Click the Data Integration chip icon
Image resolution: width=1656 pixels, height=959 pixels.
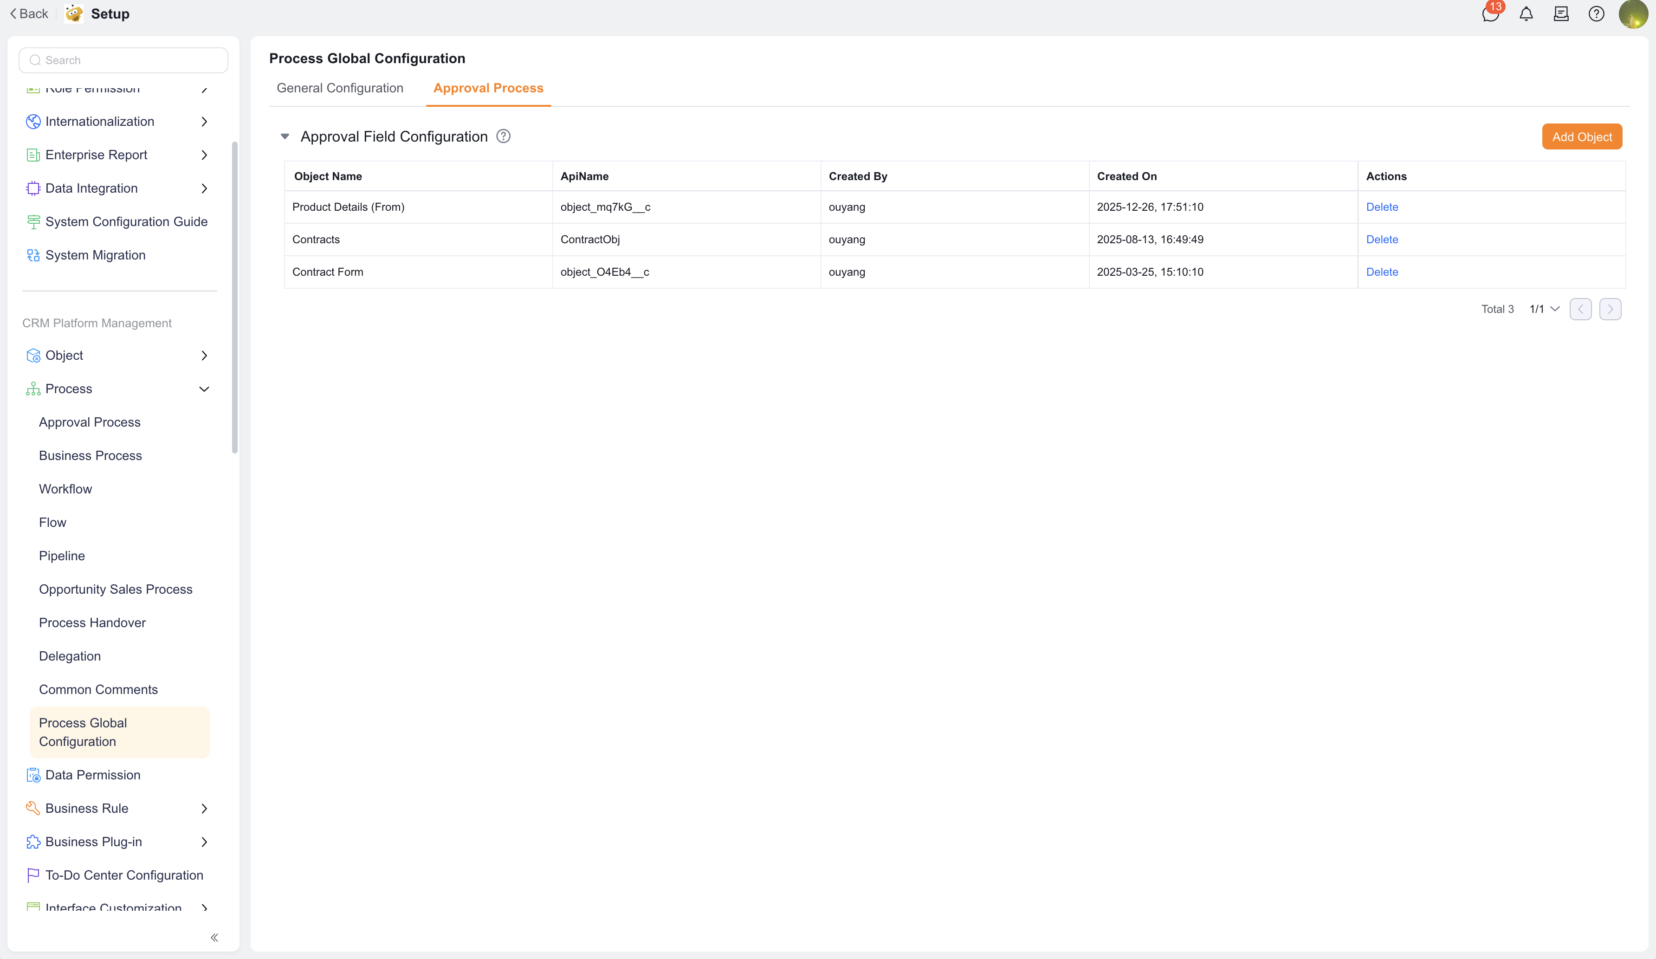tap(33, 188)
